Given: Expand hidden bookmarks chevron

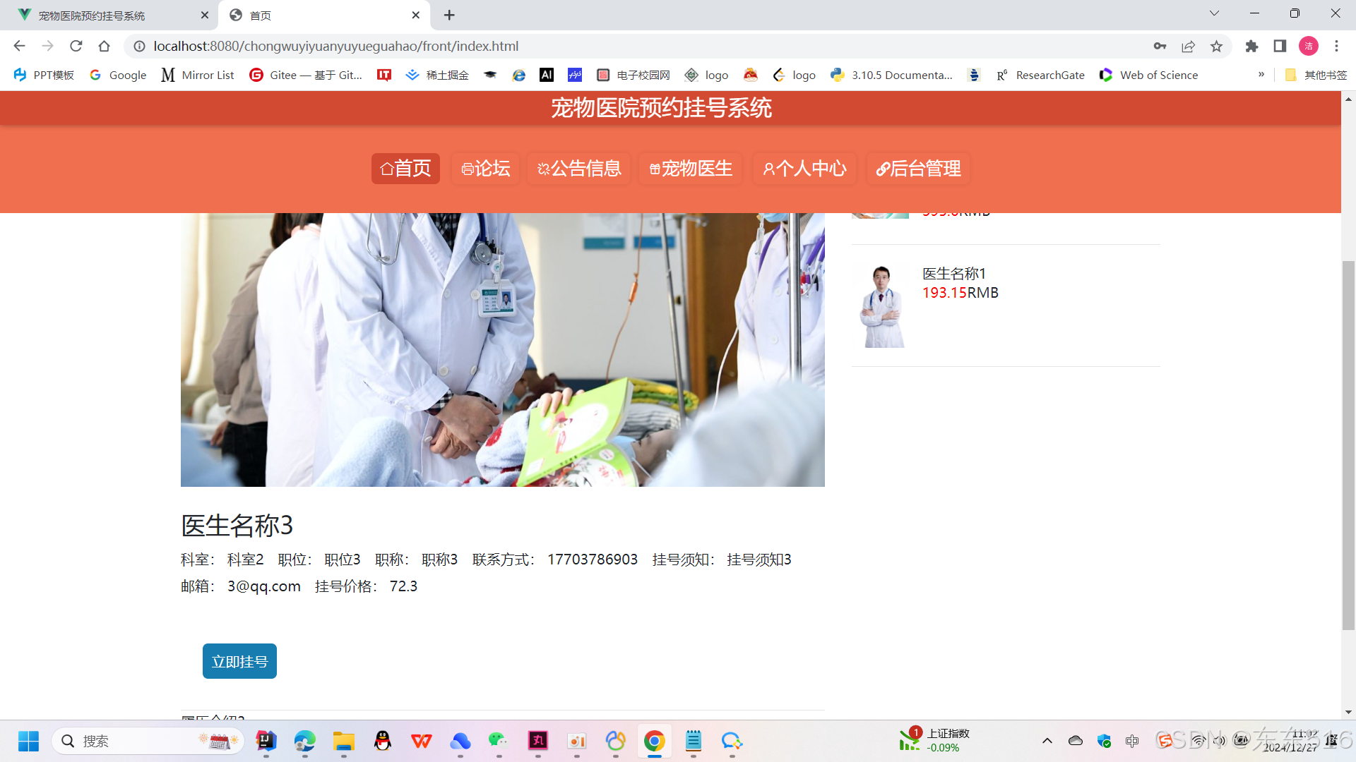Looking at the screenshot, I should [x=1261, y=75].
